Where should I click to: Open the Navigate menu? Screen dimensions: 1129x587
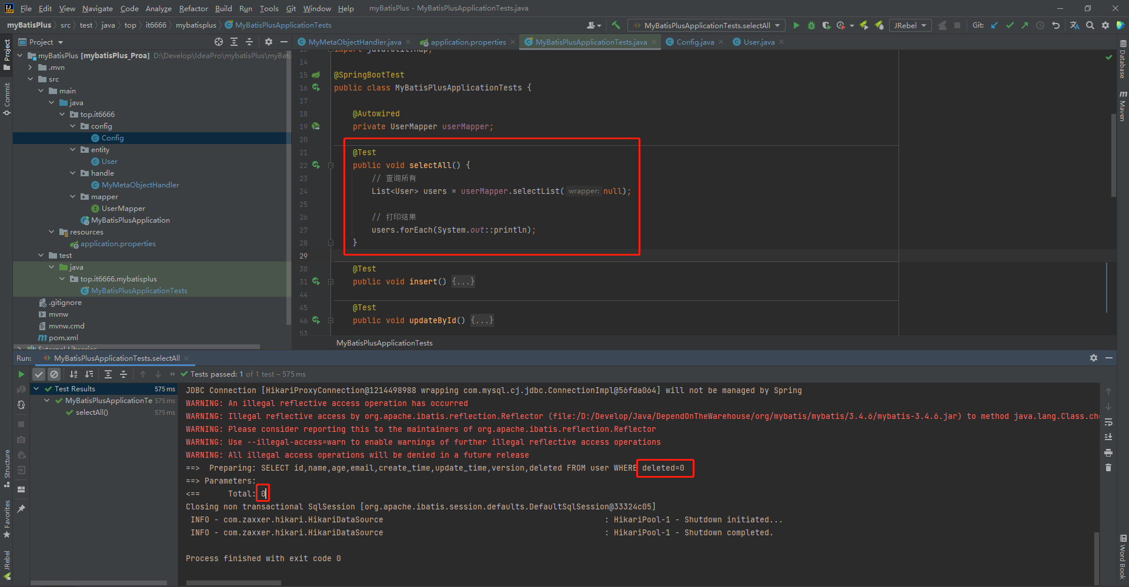(97, 8)
